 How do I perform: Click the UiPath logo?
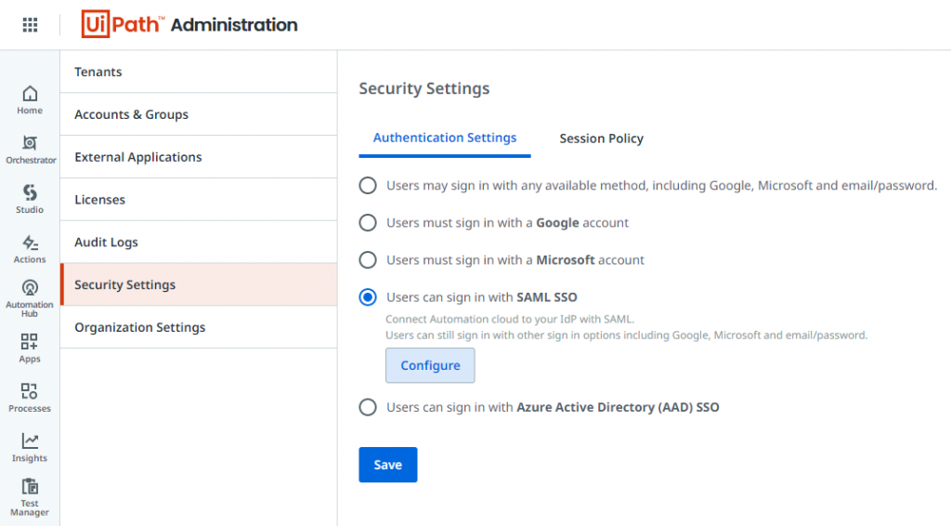click(123, 24)
